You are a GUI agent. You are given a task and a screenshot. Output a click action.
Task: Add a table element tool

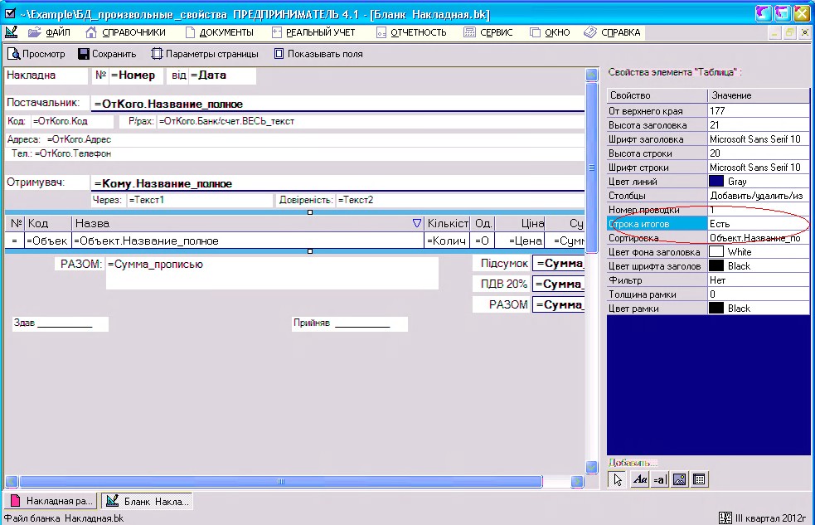pyautogui.click(x=699, y=479)
